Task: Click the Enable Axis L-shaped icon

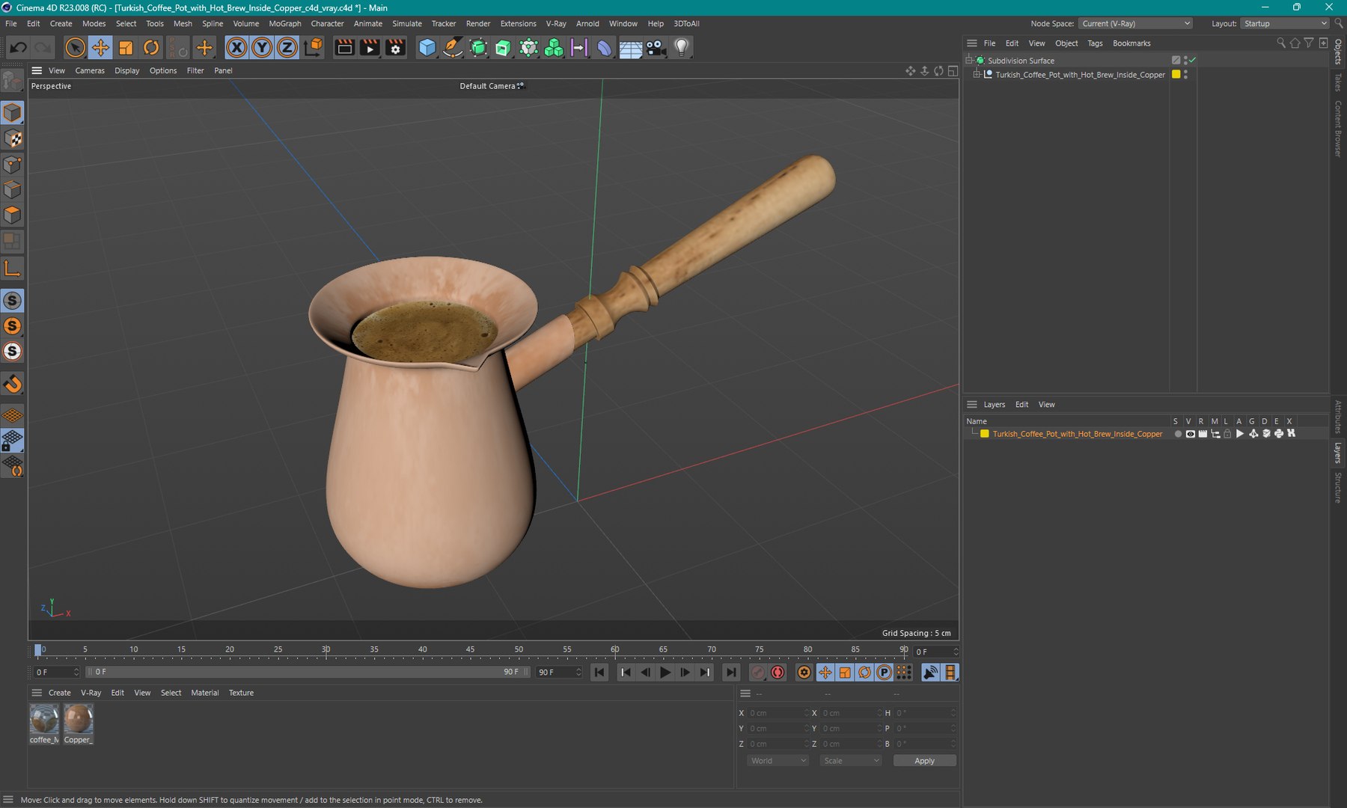Action: coord(13,269)
